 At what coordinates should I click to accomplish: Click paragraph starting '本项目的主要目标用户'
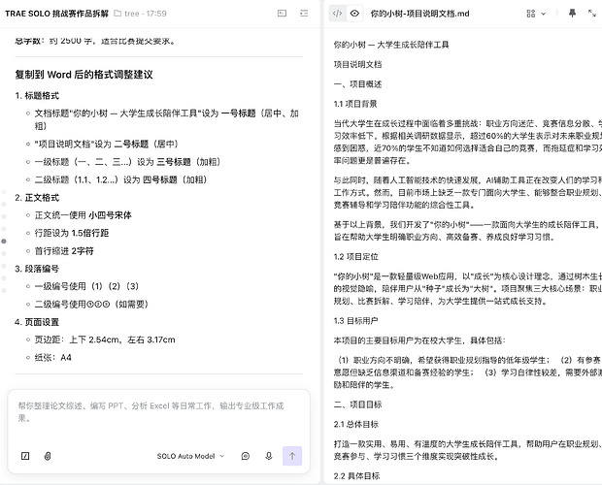pyautogui.click(x=419, y=340)
